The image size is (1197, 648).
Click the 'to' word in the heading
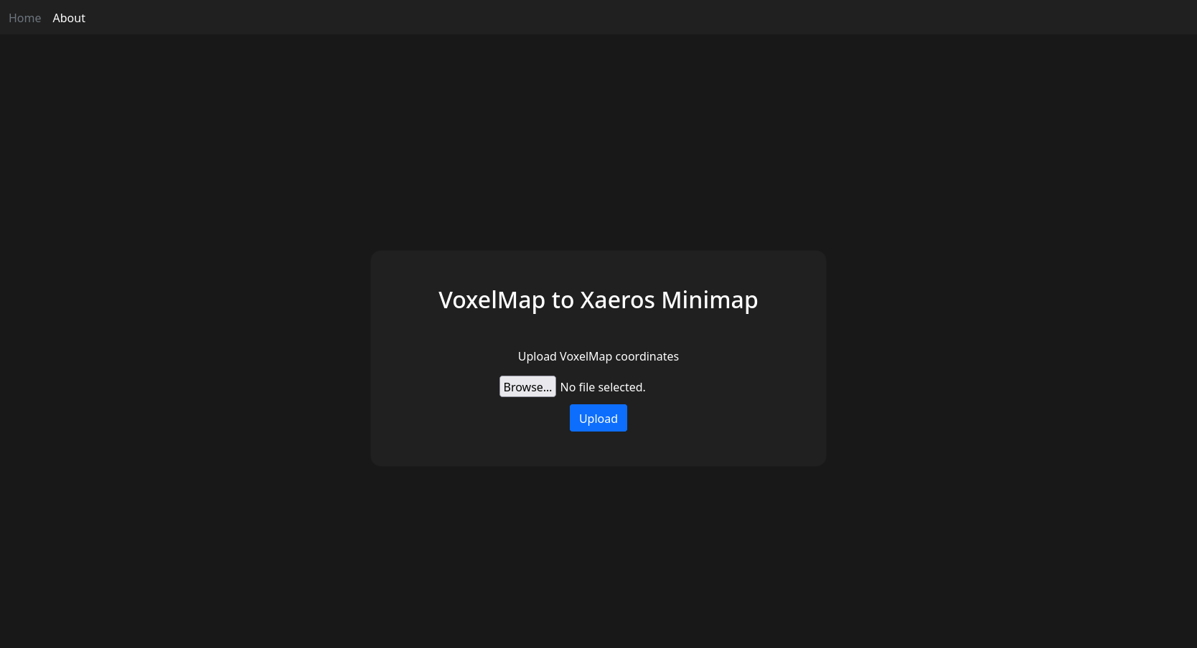[563, 300]
